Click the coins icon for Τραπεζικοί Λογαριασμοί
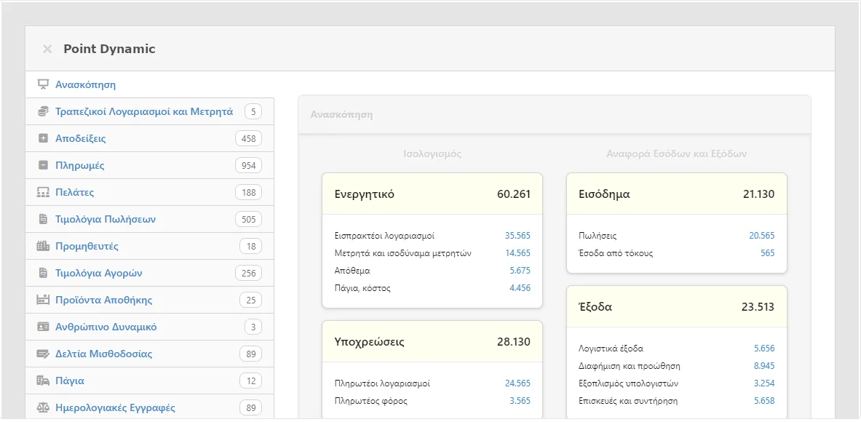Image resolution: width=861 pixels, height=422 pixels. click(43, 111)
